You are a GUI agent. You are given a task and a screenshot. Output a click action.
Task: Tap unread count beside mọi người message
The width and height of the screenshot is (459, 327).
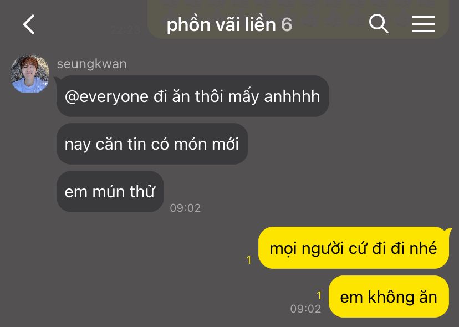point(249,260)
